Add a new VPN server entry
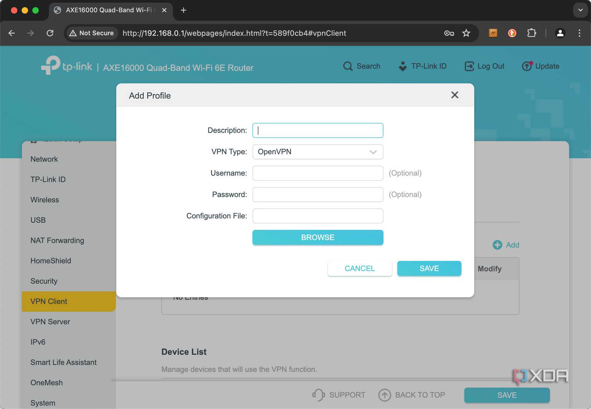The width and height of the screenshot is (591, 409). click(x=506, y=245)
